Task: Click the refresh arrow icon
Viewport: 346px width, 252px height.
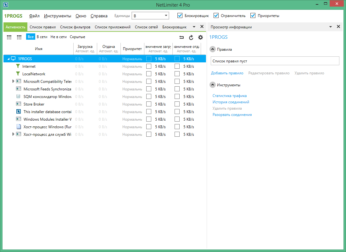Action: click(191, 37)
